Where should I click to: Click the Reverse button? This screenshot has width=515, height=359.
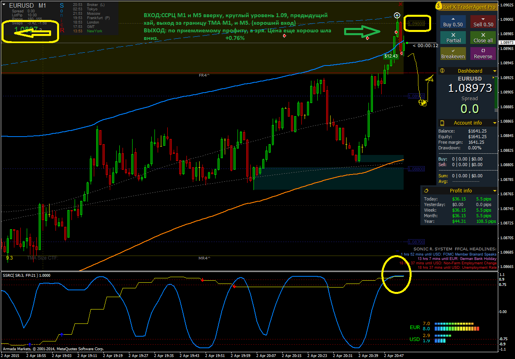(x=483, y=54)
